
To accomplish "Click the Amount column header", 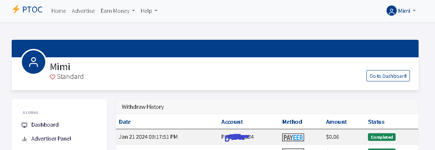I will coord(336,122).
